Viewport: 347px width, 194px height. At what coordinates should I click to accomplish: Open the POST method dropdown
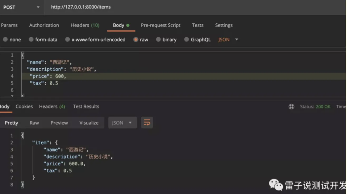point(21,7)
